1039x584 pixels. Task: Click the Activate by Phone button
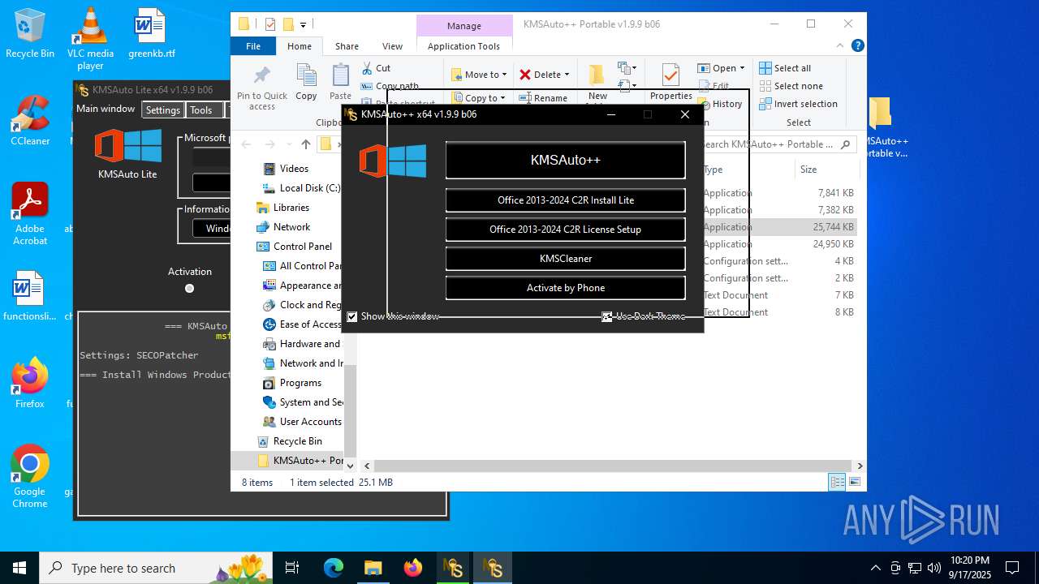(x=565, y=287)
